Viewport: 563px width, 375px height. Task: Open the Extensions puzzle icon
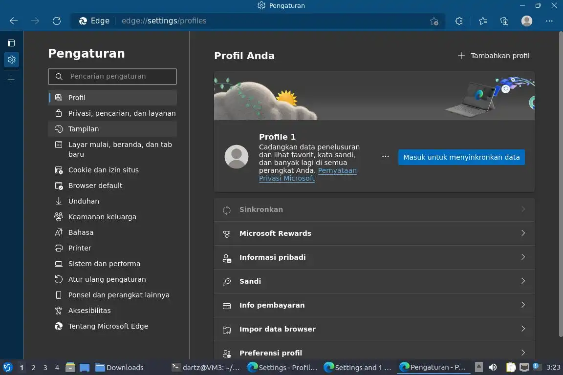[459, 21]
